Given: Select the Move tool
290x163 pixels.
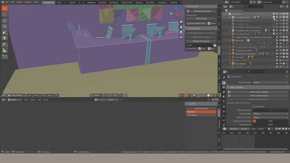Looking at the screenshot, I should [x=5, y=20].
